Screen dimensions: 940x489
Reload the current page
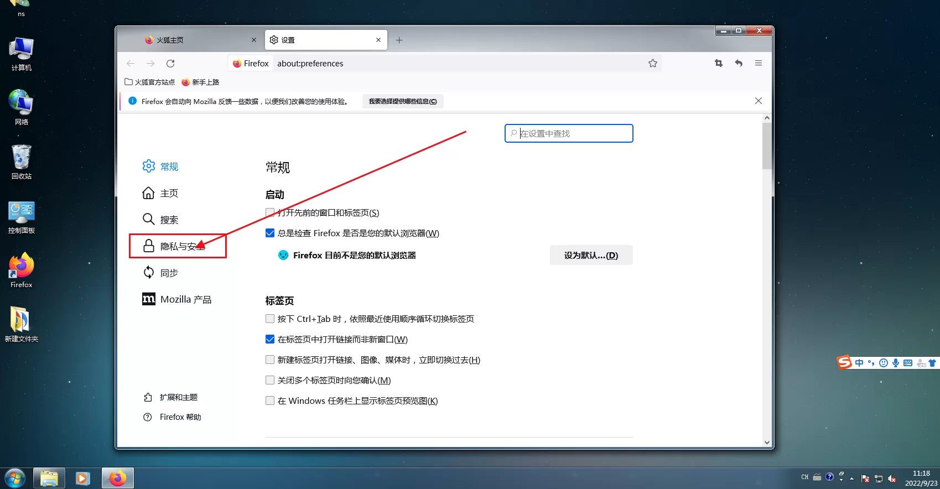tap(170, 64)
